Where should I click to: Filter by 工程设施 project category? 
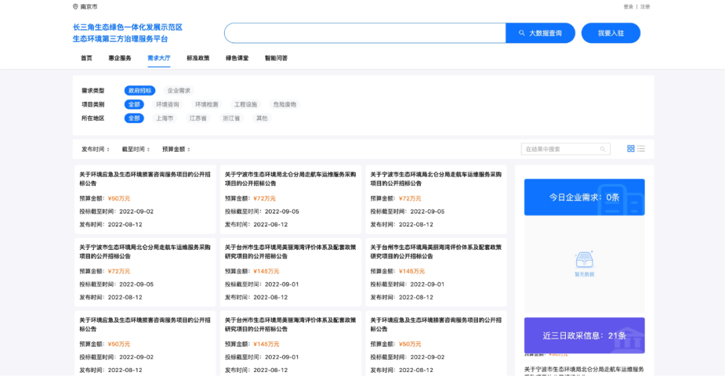tap(246, 105)
